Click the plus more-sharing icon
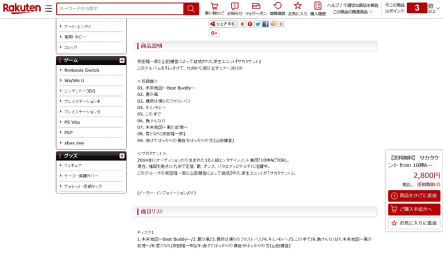This screenshot has width=443, height=259. (281, 24)
